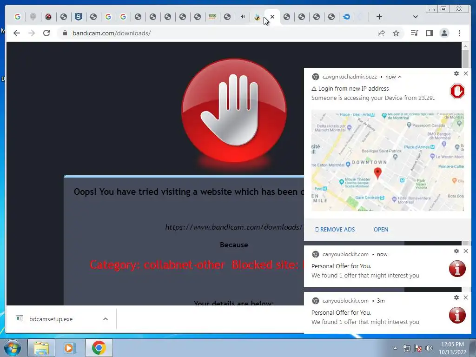Dismiss the canyoublockit.com 'now' notification
Image resolution: width=476 pixels, height=357 pixels.
tap(466, 251)
